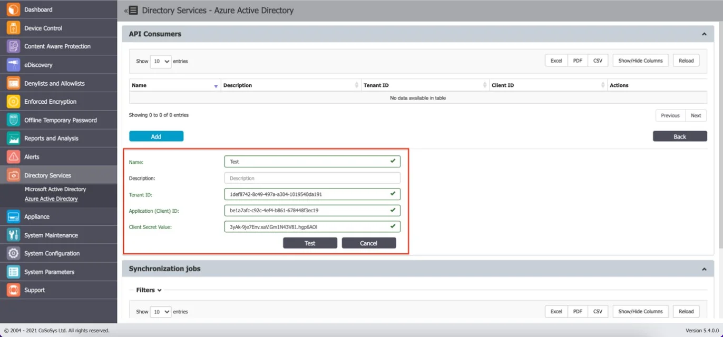Click the System Maintenance tools icon
723x337 pixels.
(x=13, y=235)
